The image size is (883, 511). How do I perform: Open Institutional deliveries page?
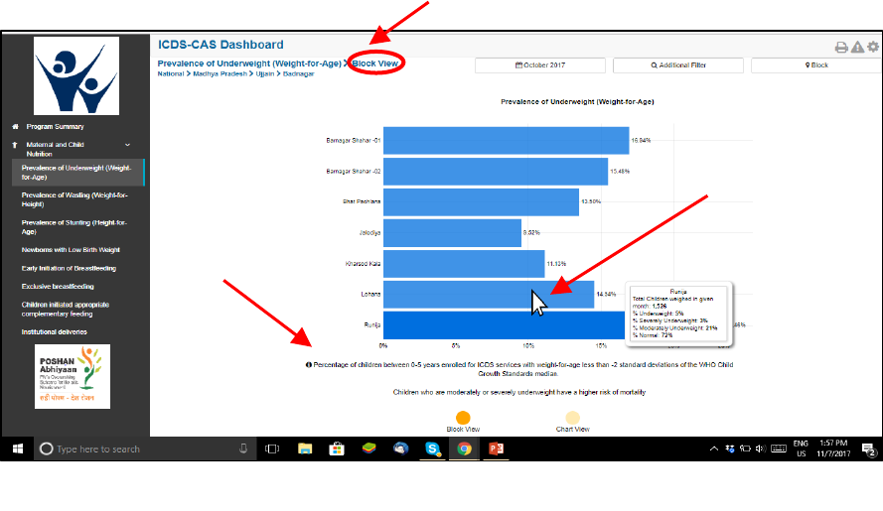(x=54, y=332)
